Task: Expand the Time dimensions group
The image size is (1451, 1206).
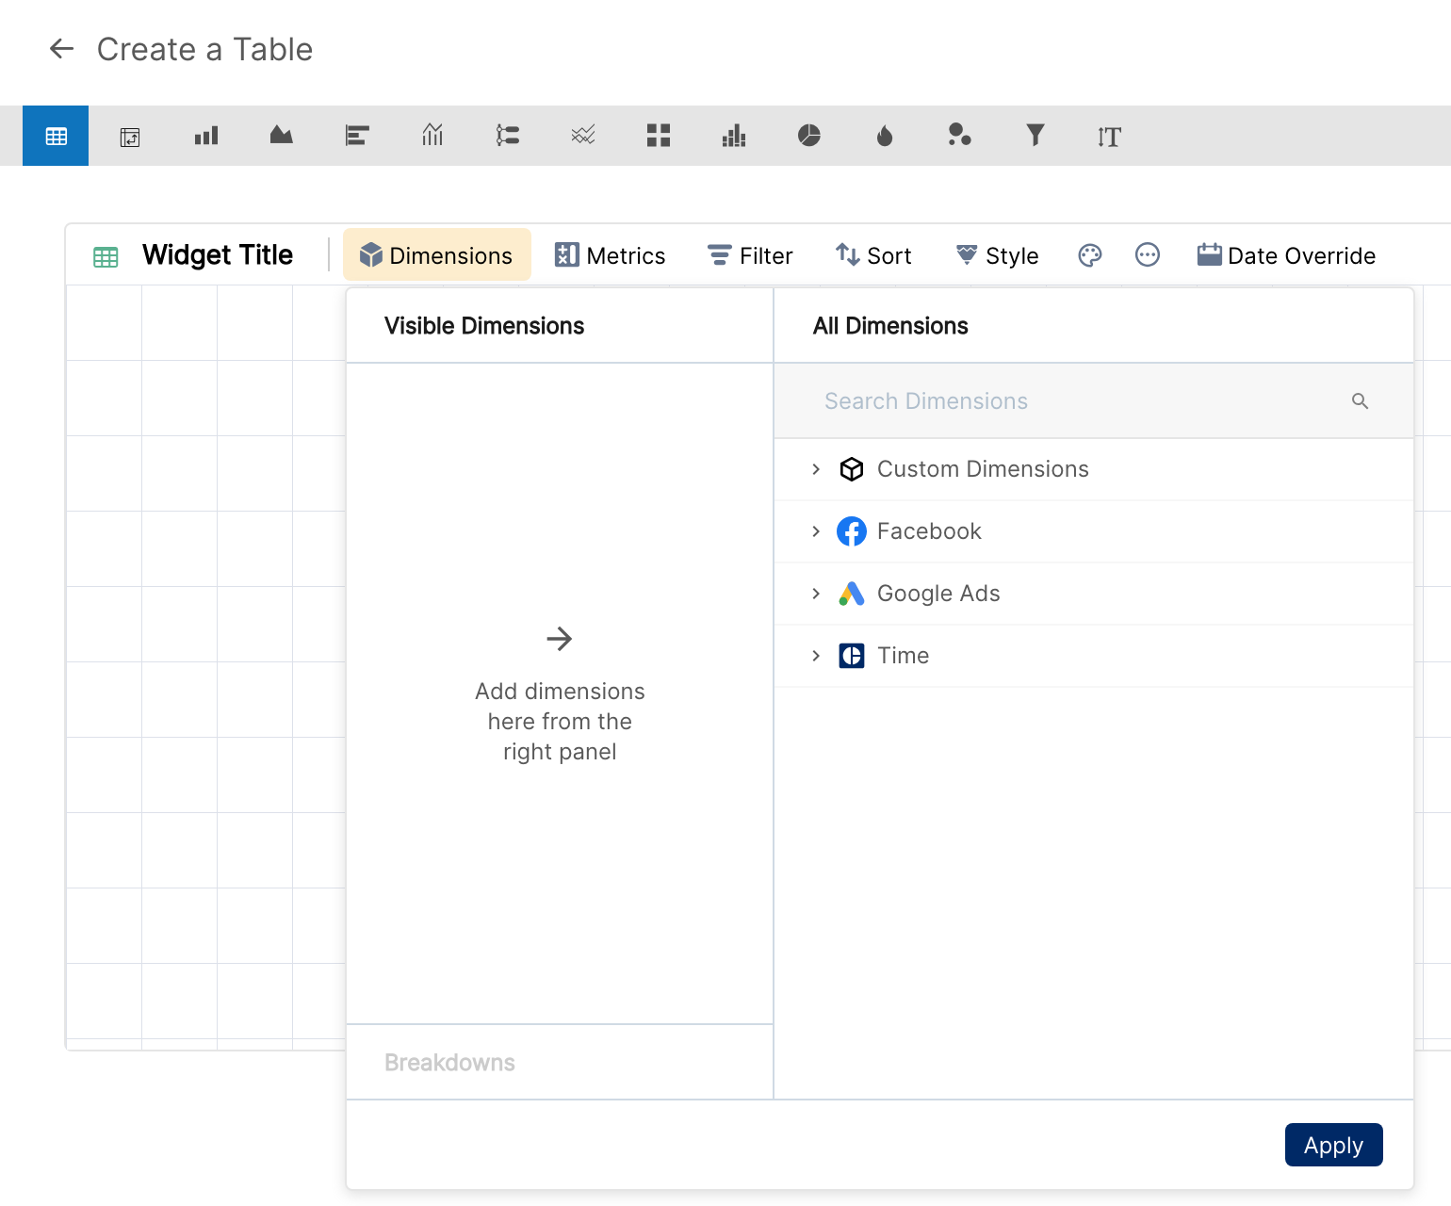Action: tap(816, 656)
